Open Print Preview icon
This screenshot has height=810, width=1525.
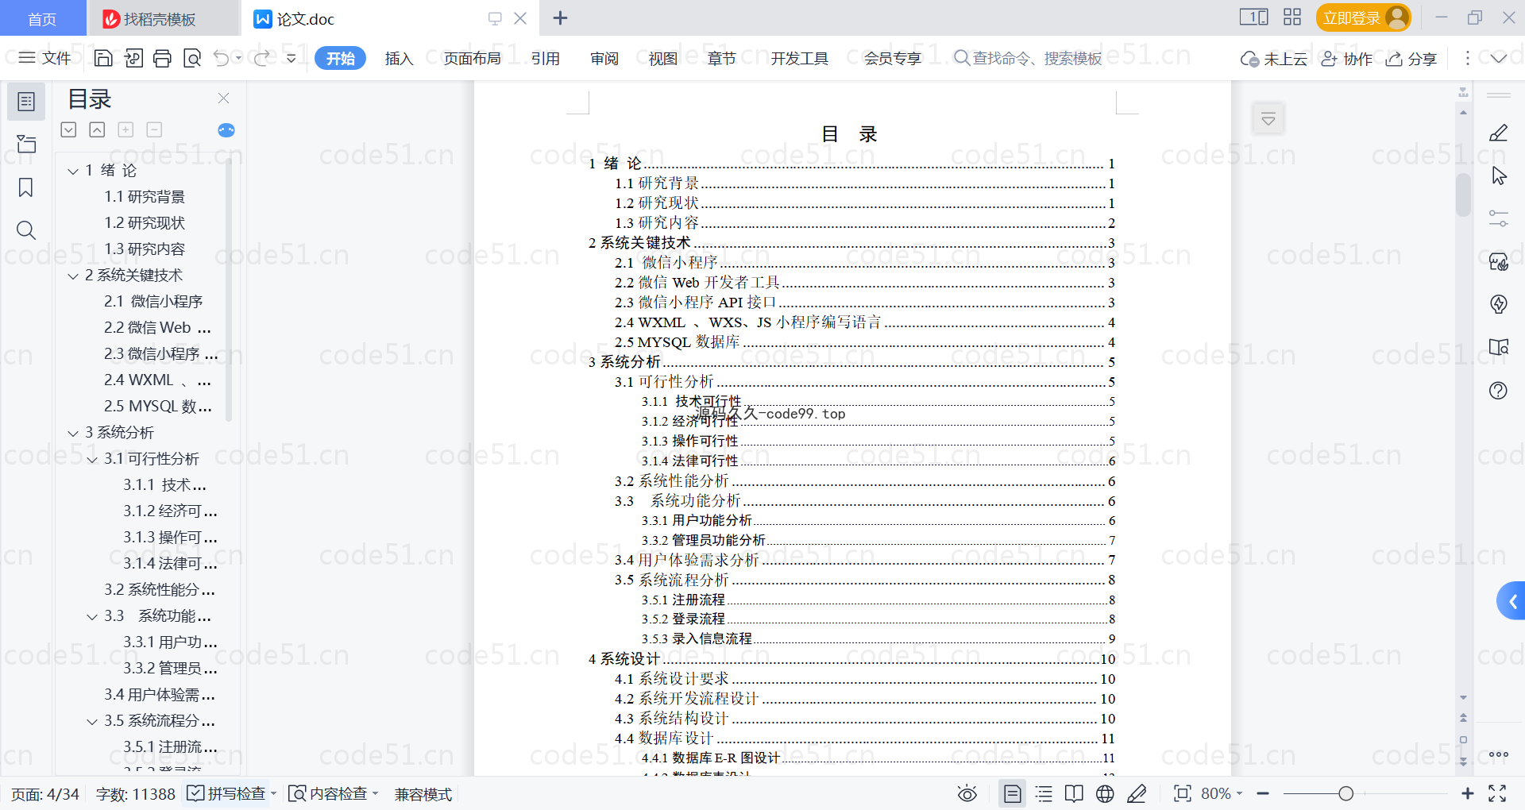pyautogui.click(x=192, y=58)
